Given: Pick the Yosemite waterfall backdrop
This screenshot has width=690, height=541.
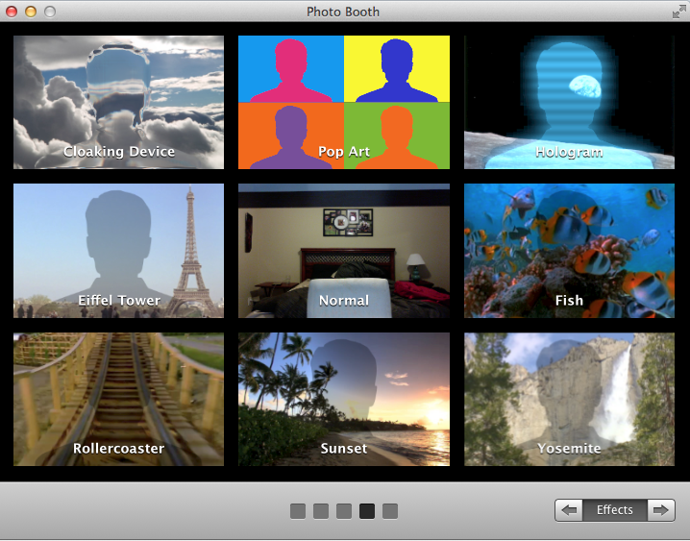Looking at the screenshot, I should 569,400.
